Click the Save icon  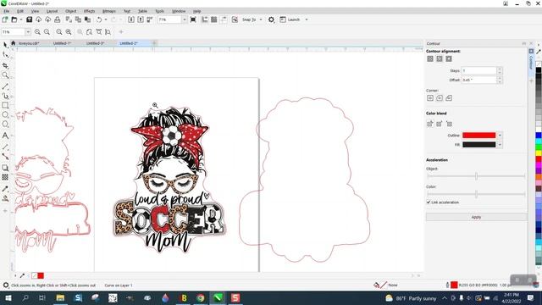coord(30,19)
